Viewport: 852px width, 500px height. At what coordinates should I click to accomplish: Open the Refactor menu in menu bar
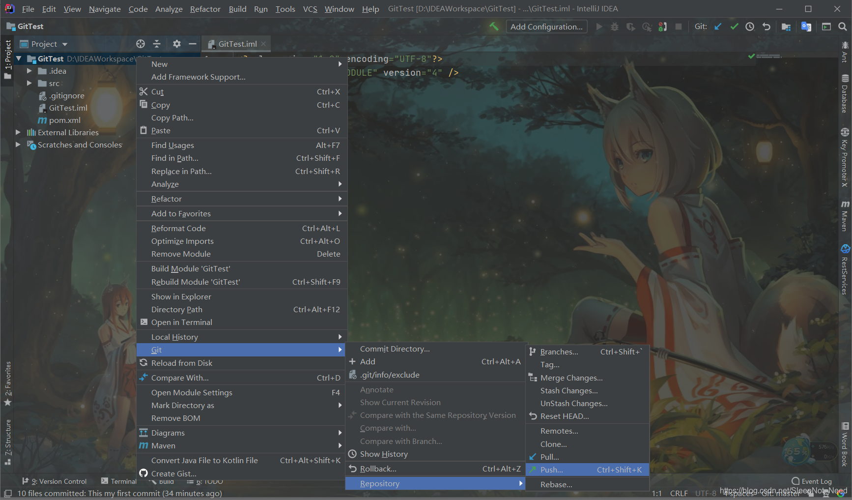coord(205,9)
